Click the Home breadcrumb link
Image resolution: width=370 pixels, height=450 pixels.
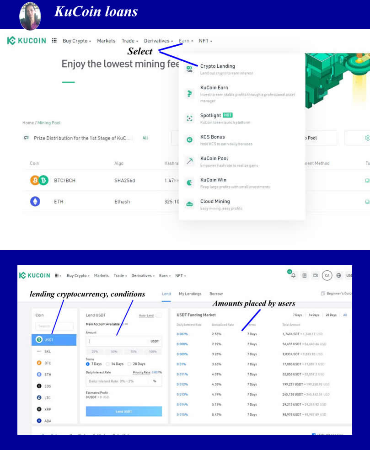(28, 123)
